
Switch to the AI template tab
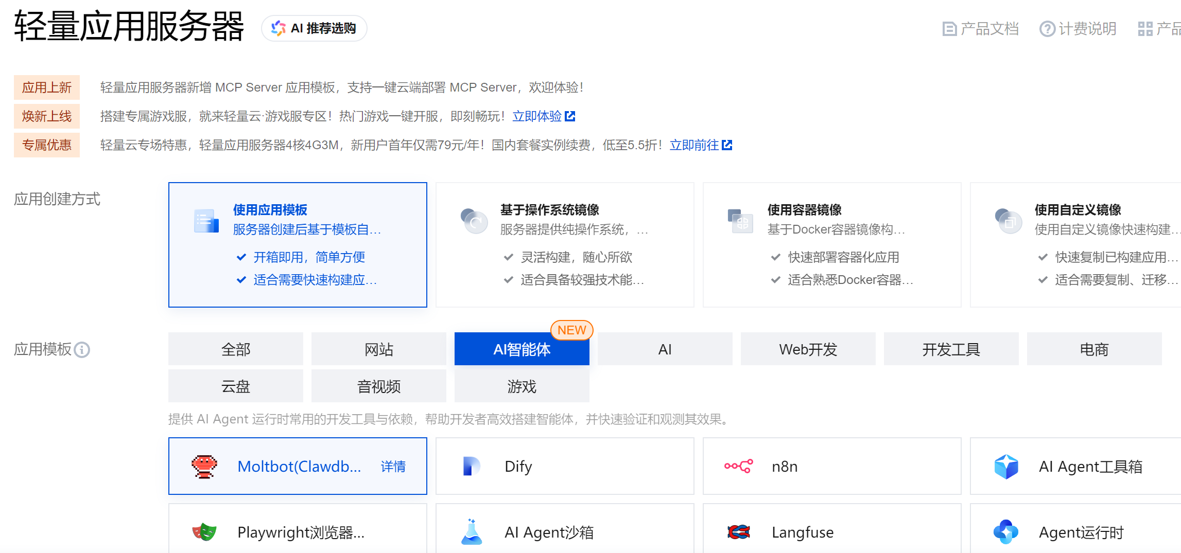[x=665, y=349]
